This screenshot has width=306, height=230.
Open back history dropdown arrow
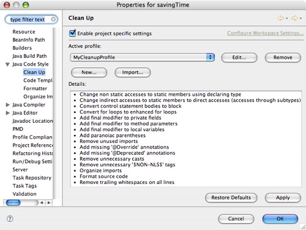[x=286, y=18]
